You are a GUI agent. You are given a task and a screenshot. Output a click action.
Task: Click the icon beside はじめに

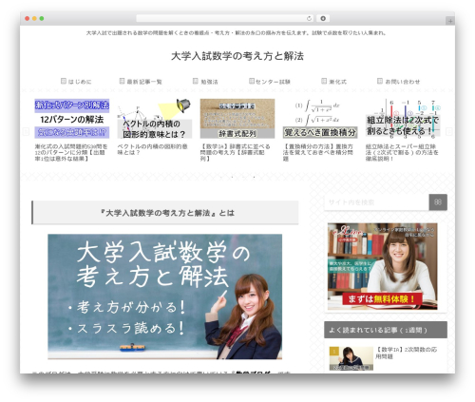pyautogui.click(x=64, y=81)
